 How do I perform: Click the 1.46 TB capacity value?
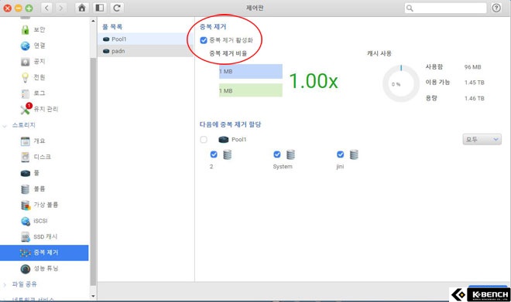474,98
